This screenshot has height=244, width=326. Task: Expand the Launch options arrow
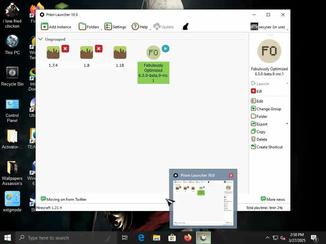click(x=287, y=84)
